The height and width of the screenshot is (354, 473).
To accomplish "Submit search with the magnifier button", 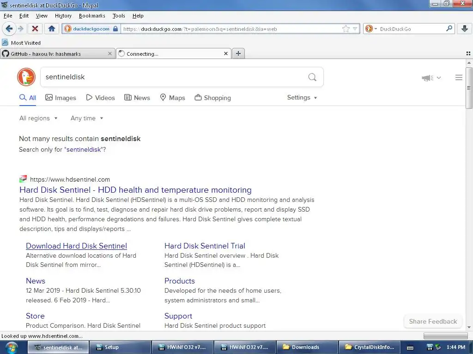I will [312, 77].
